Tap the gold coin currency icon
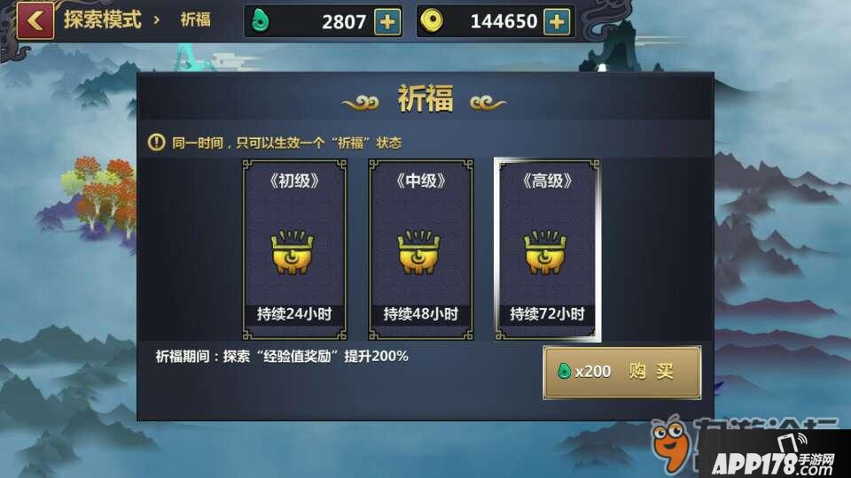 [x=432, y=21]
